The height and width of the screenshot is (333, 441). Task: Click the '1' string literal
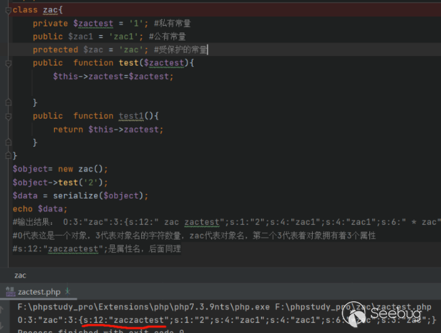(x=136, y=24)
